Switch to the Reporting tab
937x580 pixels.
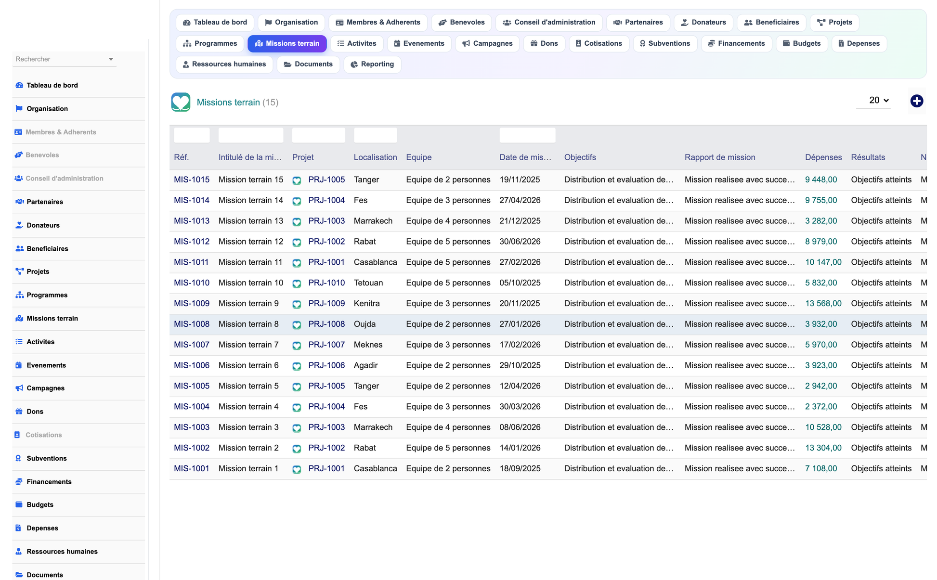tap(372, 64)
